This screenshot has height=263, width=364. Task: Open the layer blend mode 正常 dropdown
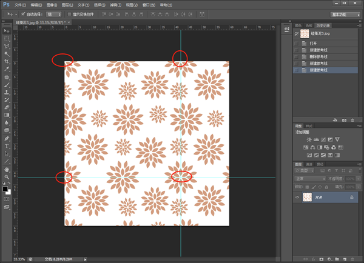(309, 179)
